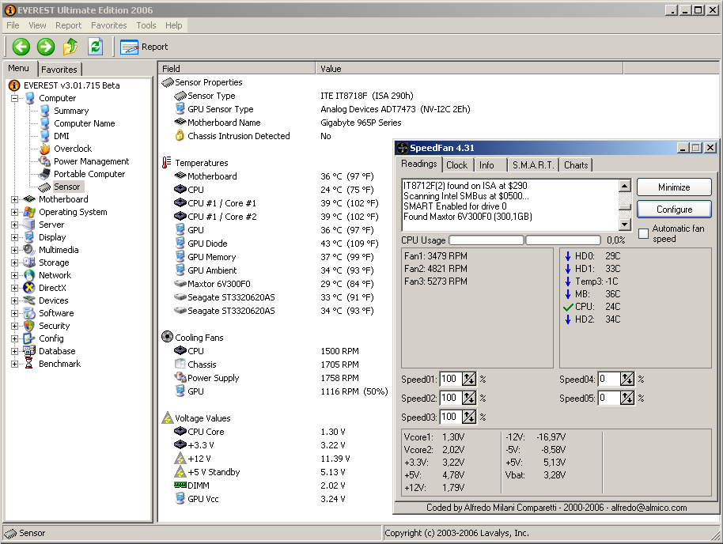Click the green Back arrow toolbar icon
Image resolution: width=723 pixels, height=544 pixels.
point(21,47)
